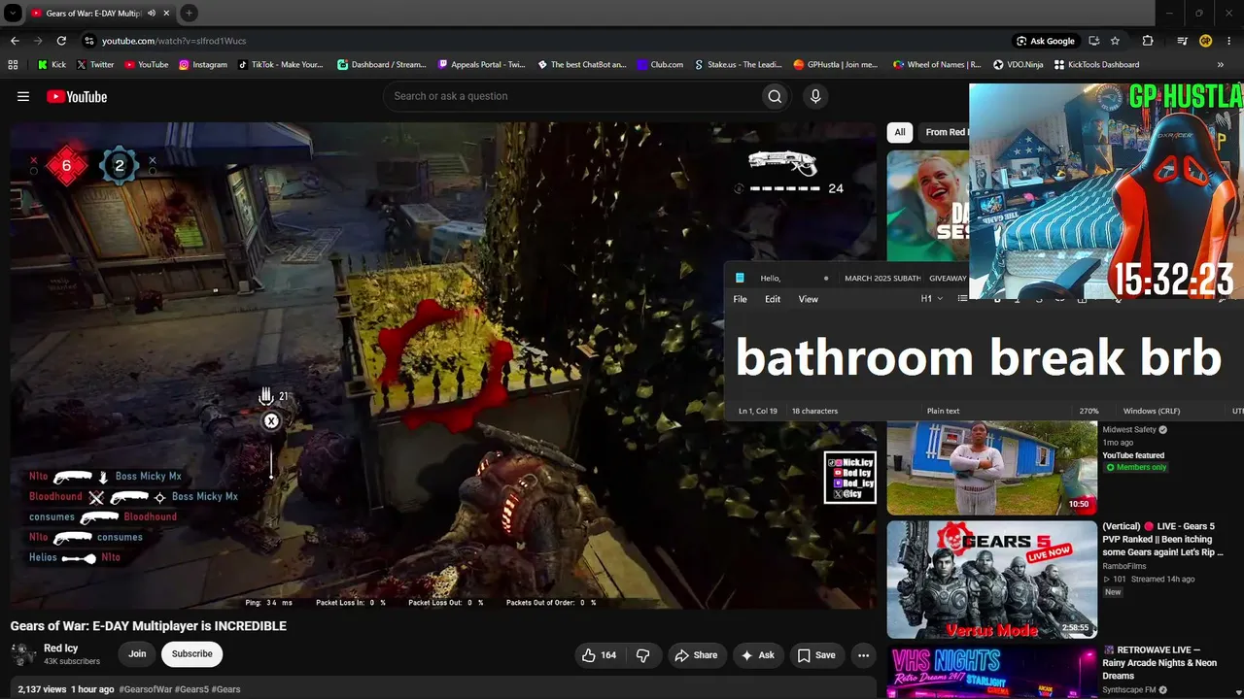Open Stake.us bookmark

tap(738, 65)
